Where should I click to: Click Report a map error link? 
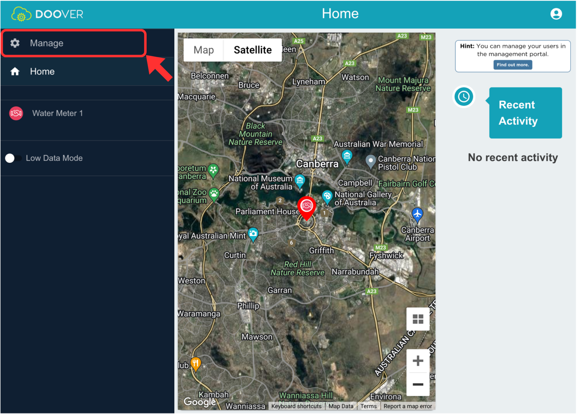(x=408, y=406)
